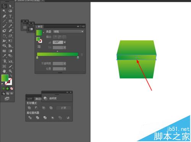The height and width of the screenshot is (142, 191).
Task: Click the Unite shape mode icon in Pathfinder
Action: [x=29, y=108]
